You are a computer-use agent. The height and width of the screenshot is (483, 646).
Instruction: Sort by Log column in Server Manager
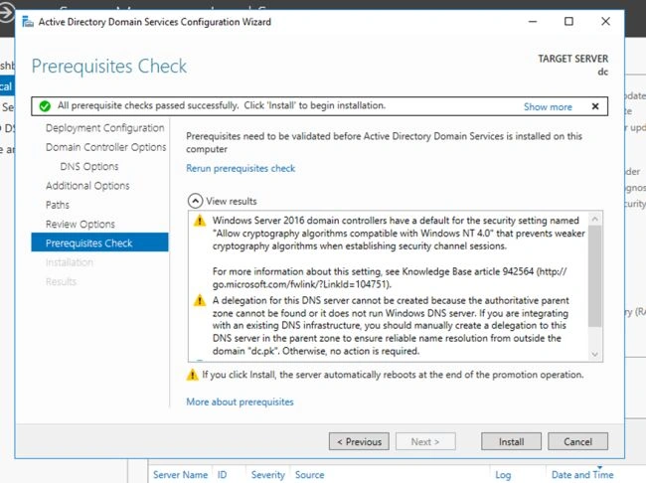503,475
